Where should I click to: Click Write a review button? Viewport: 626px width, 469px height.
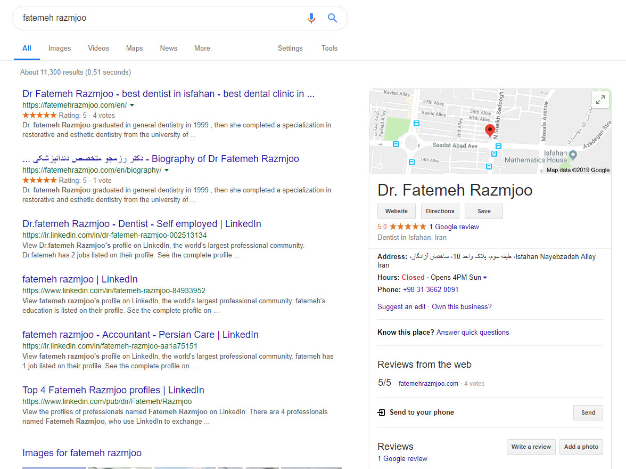[531, 447]
